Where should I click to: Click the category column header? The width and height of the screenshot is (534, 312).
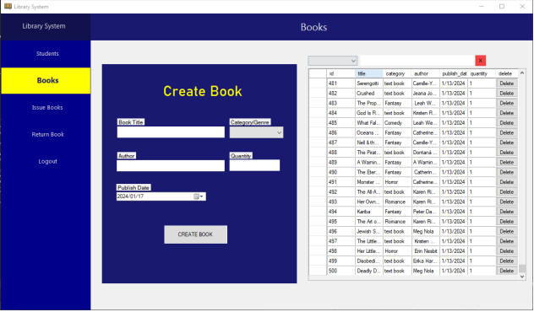(397, 73)
